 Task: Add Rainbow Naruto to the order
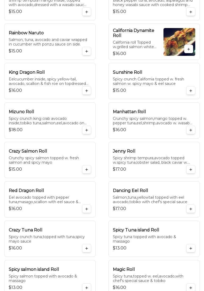87,51
